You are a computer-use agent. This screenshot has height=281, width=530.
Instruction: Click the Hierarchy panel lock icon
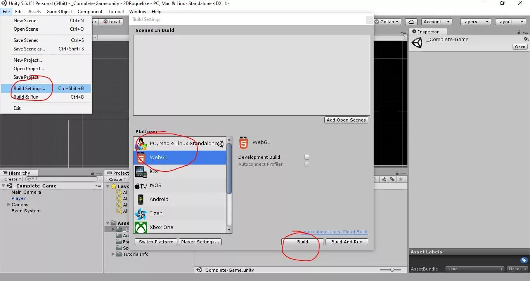92,173
